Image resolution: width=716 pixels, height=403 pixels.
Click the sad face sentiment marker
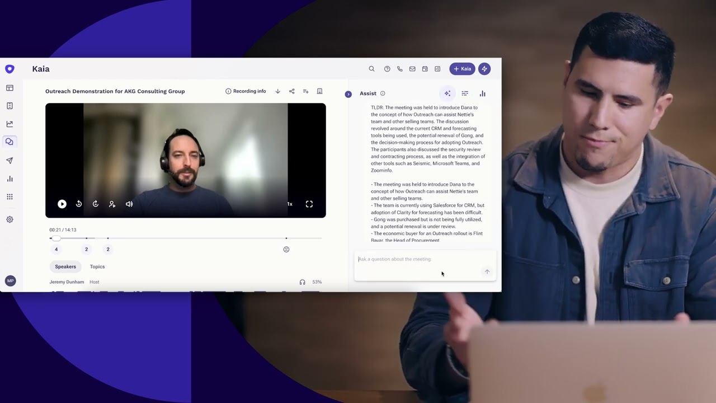(x=286, y=250)
